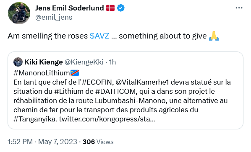Click the blue verified badge
Screen dimensions: 251x152
(121, 8)
